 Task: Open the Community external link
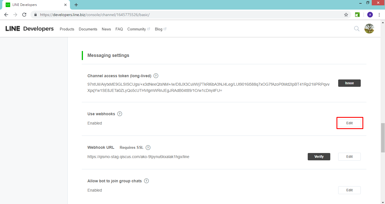click(x=139, y=29)
